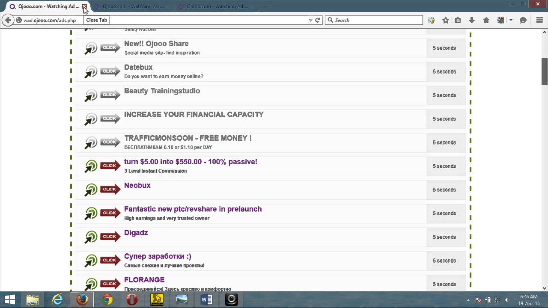Click the smiley extension icon after search box
The image size is (548, 308).
pos(431,20)
